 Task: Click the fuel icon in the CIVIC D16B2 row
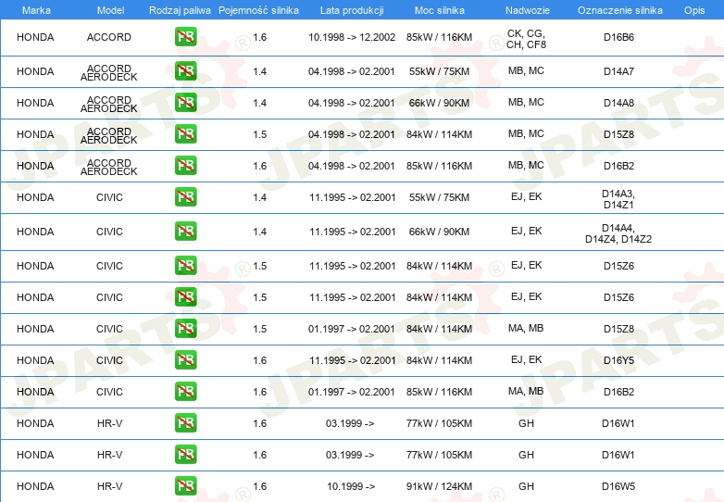pos(185,391)
